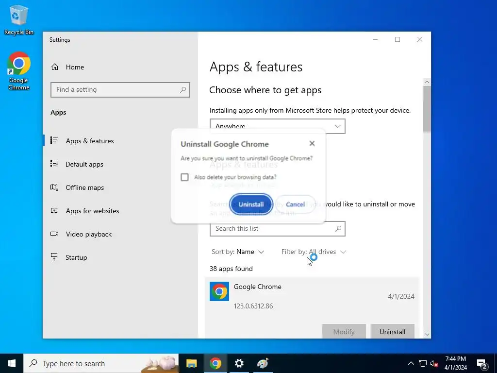Open the Home icon in Settings sidebar
The image size is (497, 373).
point(55,67)
